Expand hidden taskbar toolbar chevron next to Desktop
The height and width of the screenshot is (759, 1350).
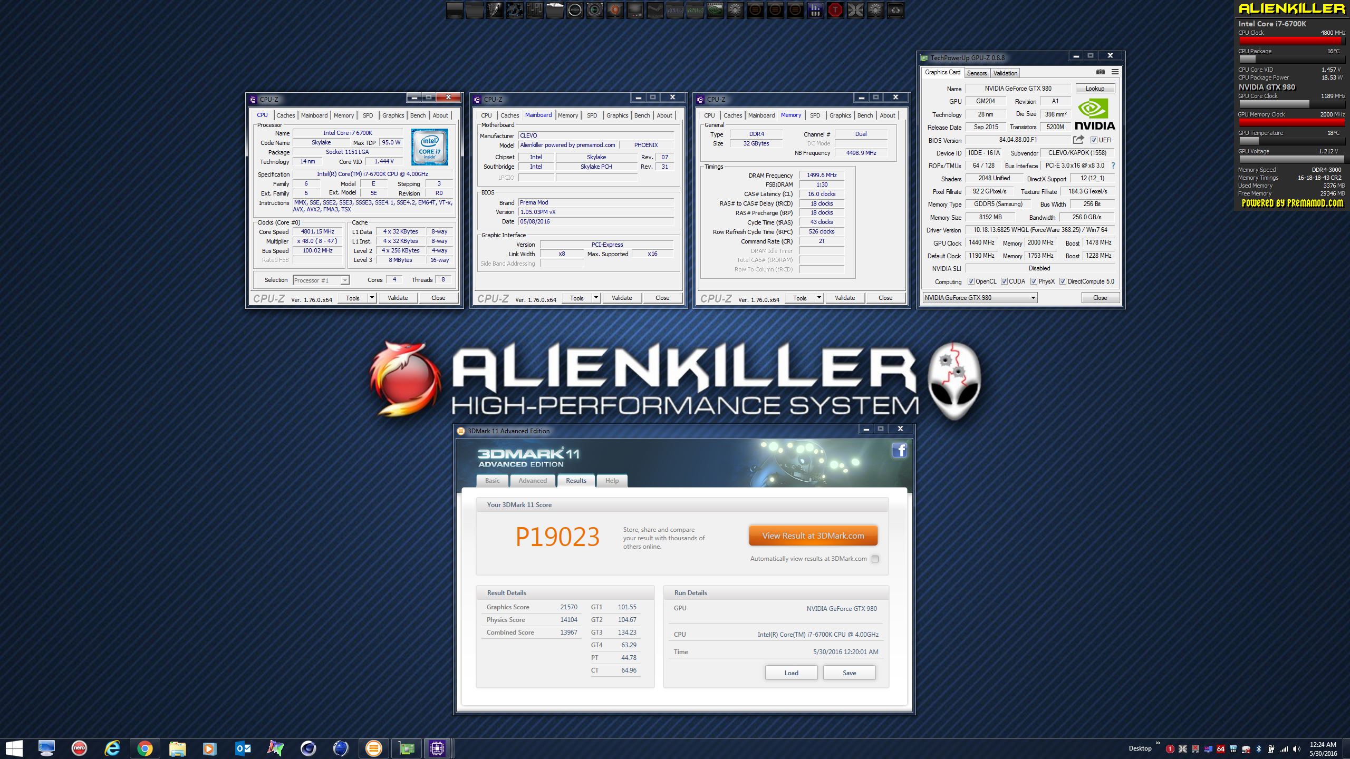point(1158,744)
